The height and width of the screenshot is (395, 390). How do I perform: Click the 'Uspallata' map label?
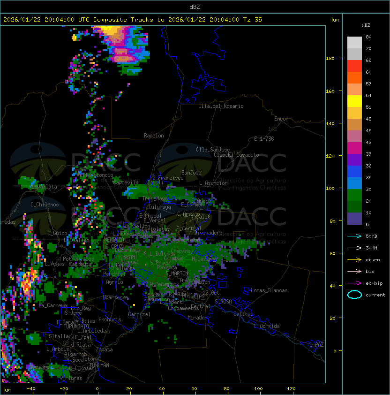44,187
